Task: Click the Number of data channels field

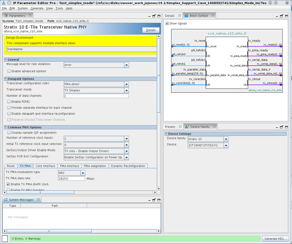Action: 96,96
